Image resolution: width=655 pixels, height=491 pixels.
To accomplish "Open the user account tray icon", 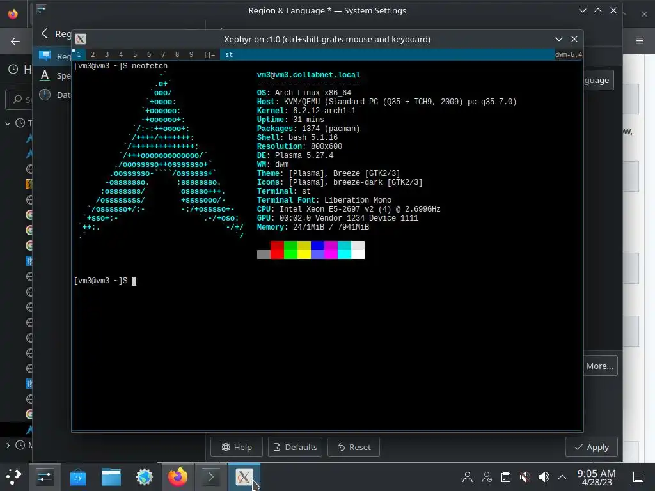I will coord(468,477).
